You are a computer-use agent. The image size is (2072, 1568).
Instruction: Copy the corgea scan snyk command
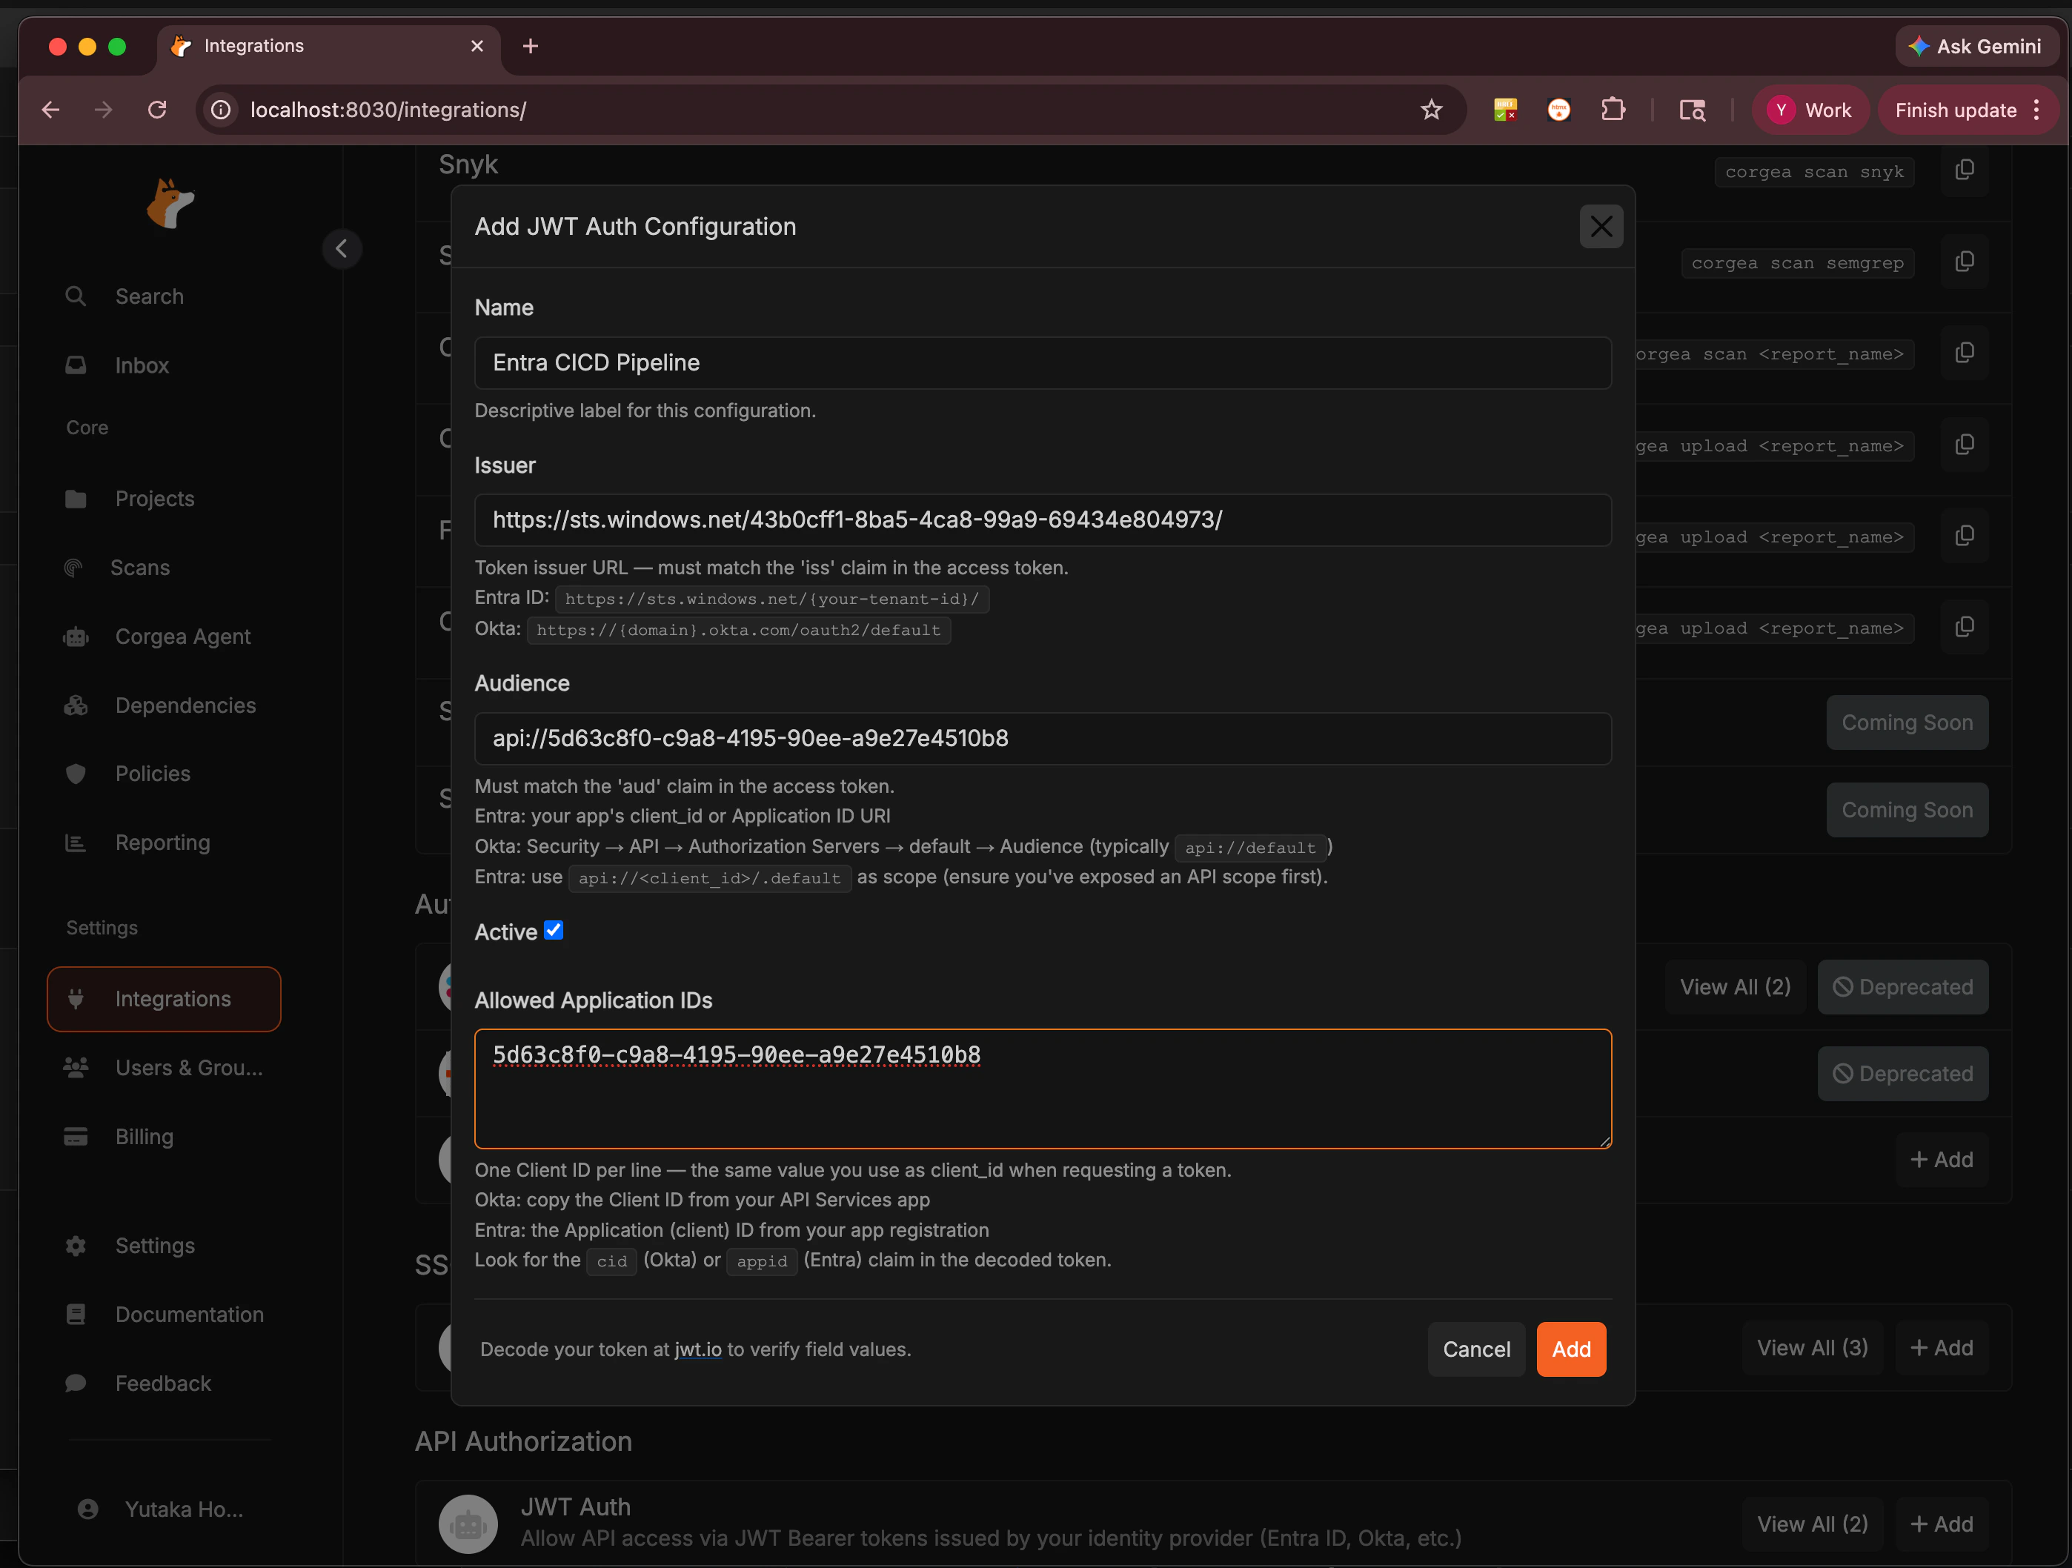(x=1965, y=170)
